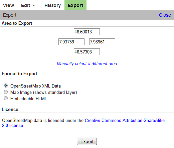Click Manually select a different area

[87, 64]
